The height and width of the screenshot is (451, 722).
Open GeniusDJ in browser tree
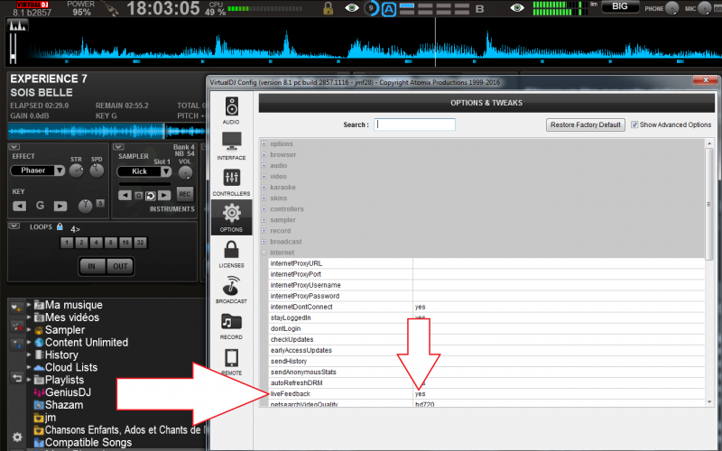click(x=68, y=392)
